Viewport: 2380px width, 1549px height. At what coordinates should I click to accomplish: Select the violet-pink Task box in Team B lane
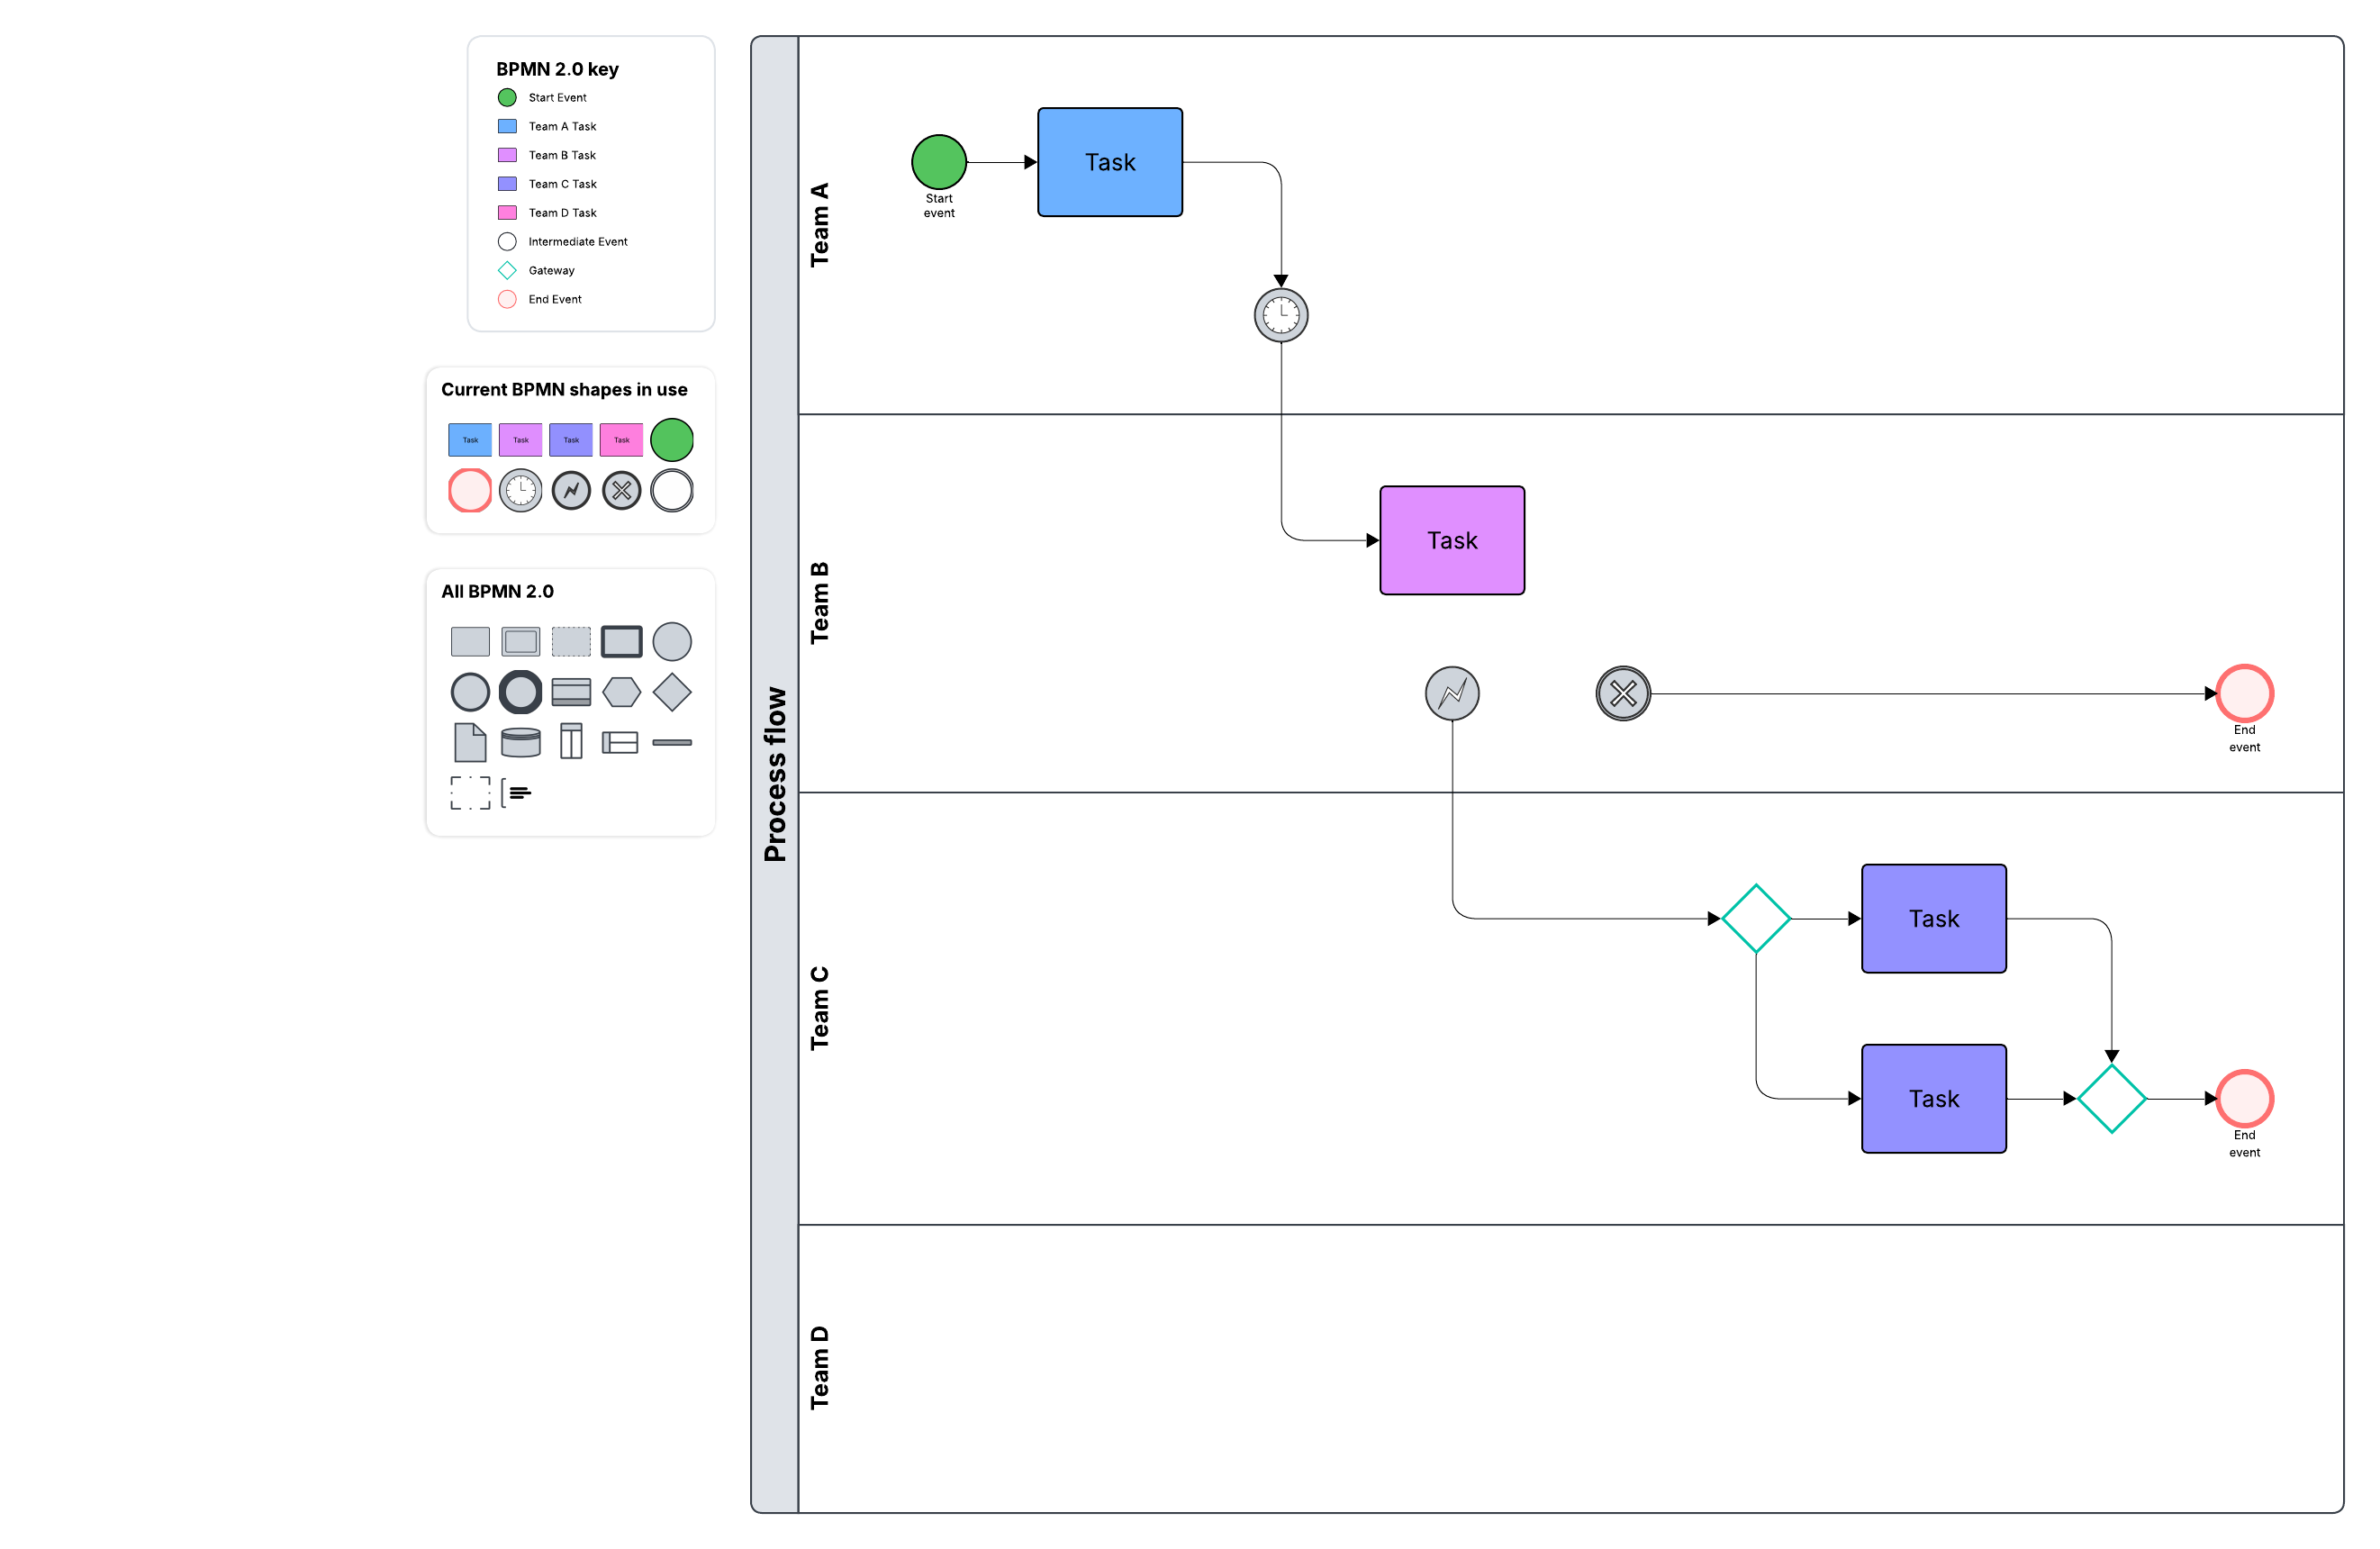coord(1452,540)
